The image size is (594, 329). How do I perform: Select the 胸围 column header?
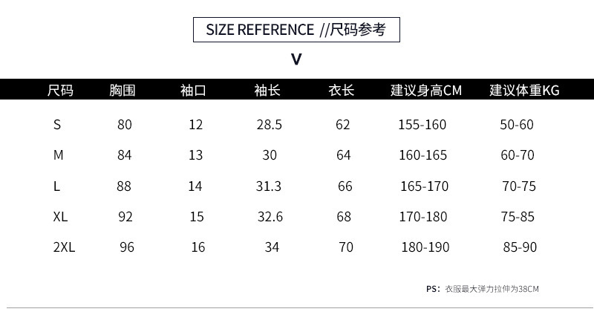(122, 91)
